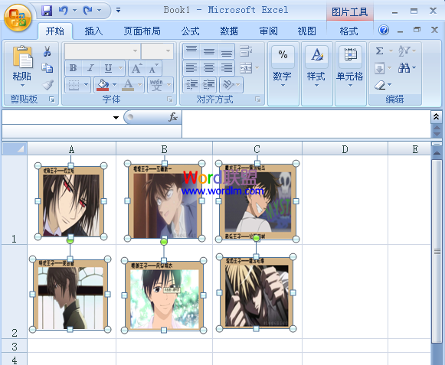
Task: Decrease font size
Action: pos(153,68)
